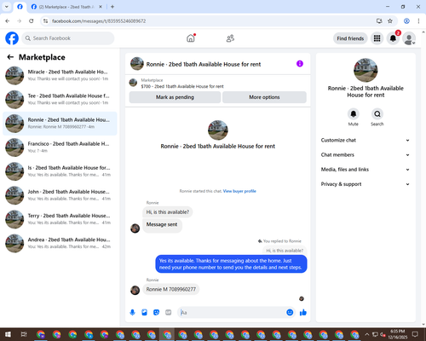Click the 'Hi, is this available?' message from Ronnie
This screenshot has width=426, height=341.
click(x=168, y=212)
